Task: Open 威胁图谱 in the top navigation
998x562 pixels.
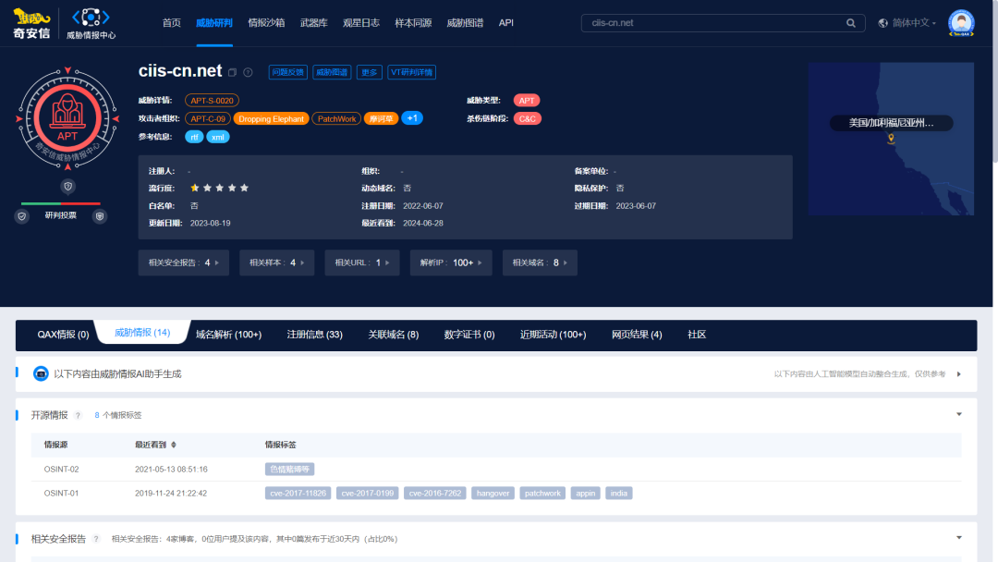Action: [465, 23]
